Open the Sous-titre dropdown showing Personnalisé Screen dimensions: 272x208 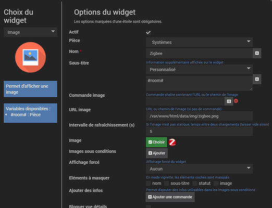click(x=199, y=70)
